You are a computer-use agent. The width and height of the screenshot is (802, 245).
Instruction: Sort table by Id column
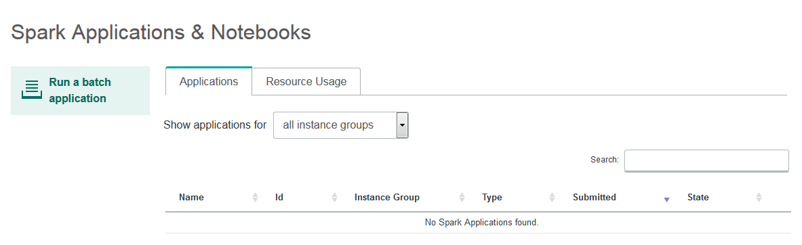click(x=279, y=198)
